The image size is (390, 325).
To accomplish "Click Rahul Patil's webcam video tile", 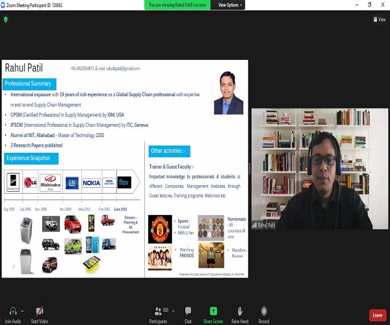I will pyautogui.click(x=320, y=168).
